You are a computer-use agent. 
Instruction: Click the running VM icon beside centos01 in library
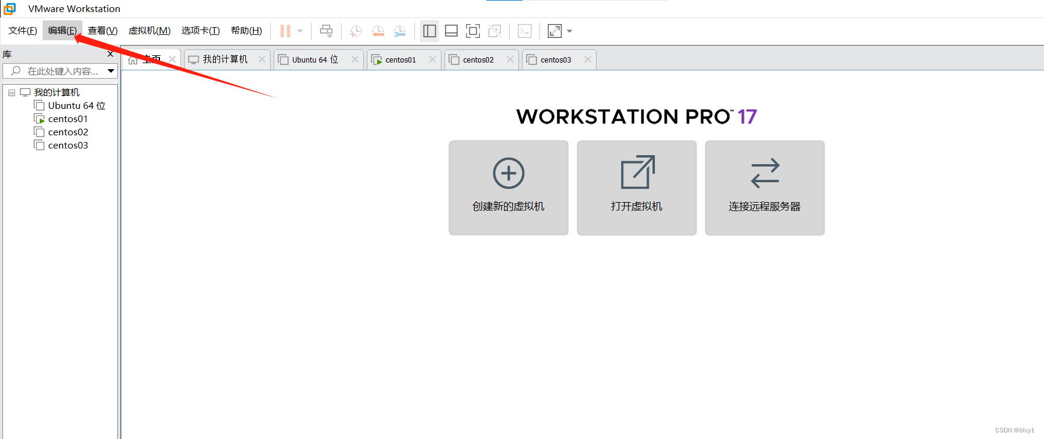[39, 119]
